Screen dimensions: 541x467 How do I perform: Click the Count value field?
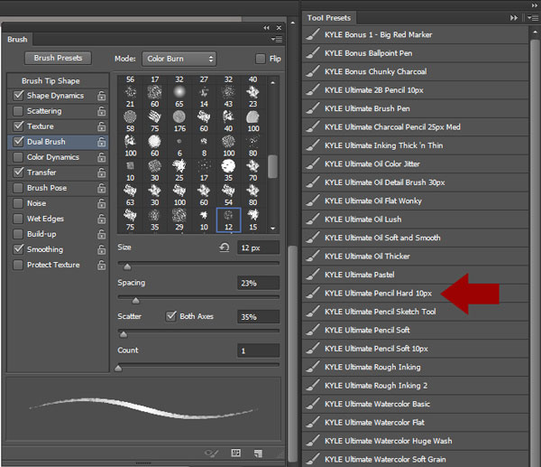258,350
